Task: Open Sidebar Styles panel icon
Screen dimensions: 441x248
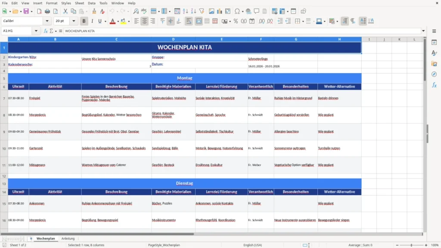Action: point(434,53)
